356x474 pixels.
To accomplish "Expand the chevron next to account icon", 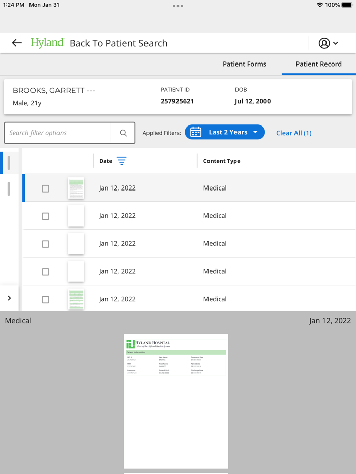I will pos(336,43).
